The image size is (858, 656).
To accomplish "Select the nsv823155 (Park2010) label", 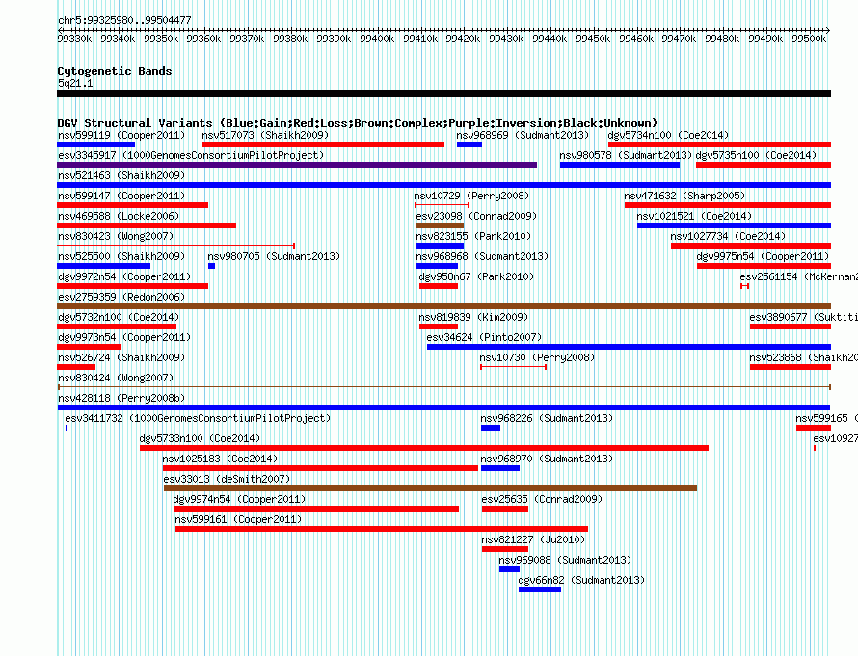I will 473,236.
